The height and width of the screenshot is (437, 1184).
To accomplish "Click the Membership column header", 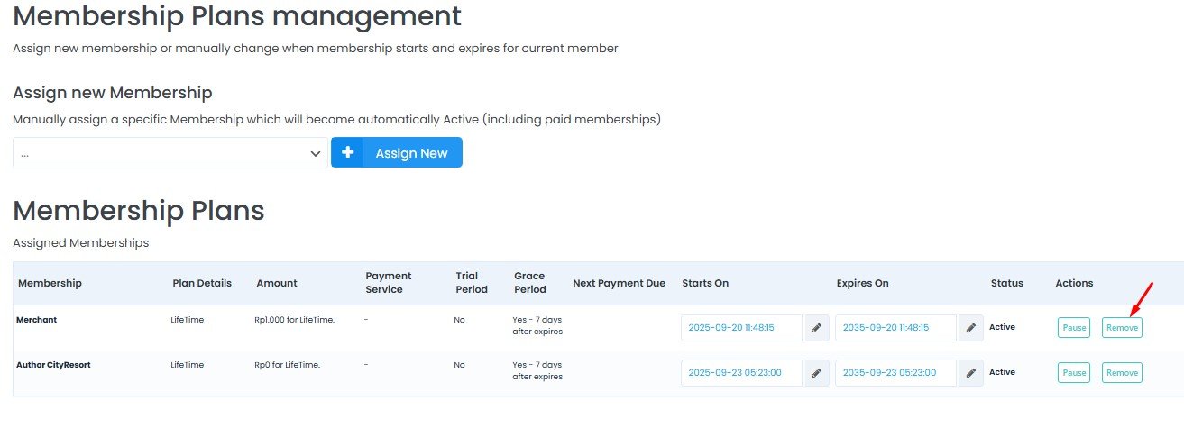I will [50, 283].
